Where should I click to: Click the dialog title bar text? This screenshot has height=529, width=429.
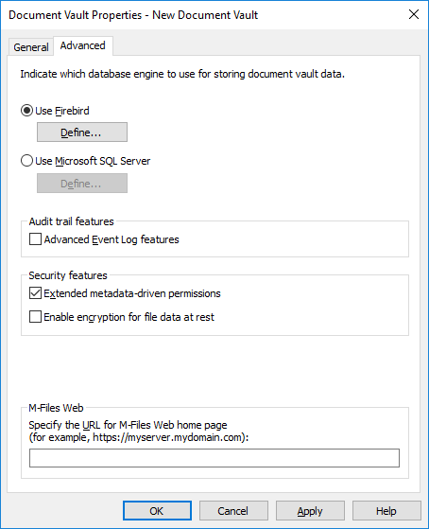click(133, 15)
